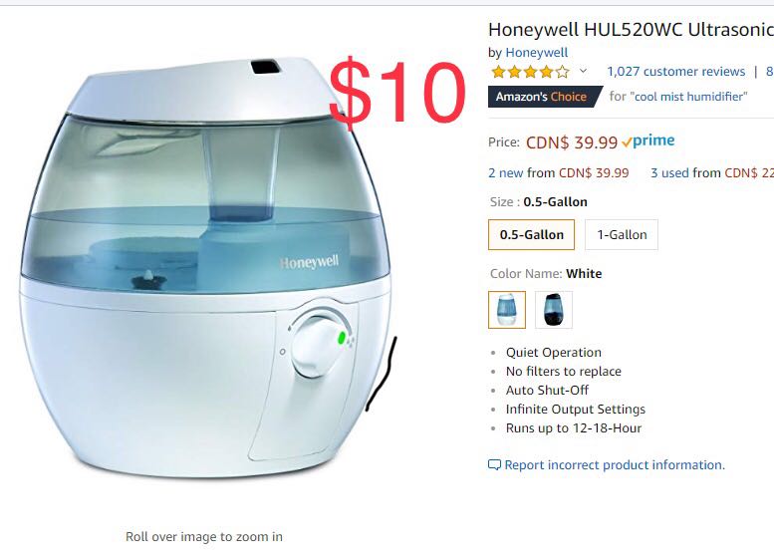Click the Honeywell brand link
The height and width of the screenshot is (559, 774).
537,53
